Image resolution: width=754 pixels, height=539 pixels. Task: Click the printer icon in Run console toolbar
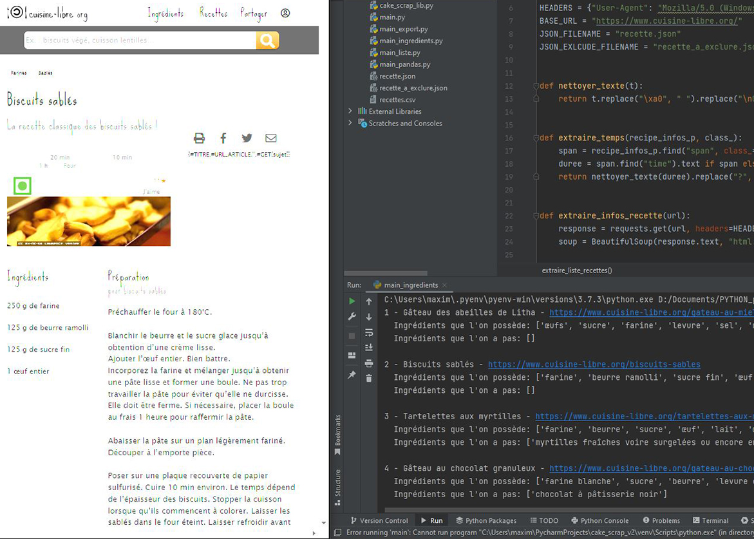click(x=369, y=363)
